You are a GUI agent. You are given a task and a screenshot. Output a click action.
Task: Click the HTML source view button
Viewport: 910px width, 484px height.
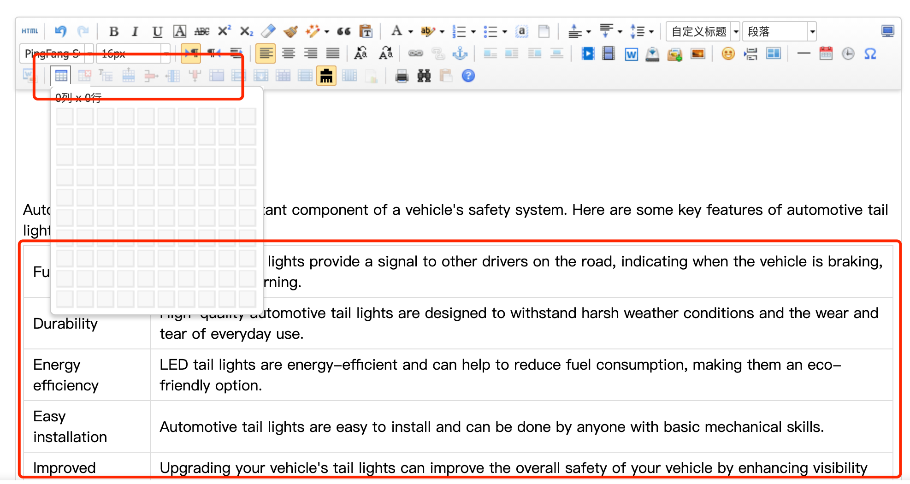tap(30, 31)
